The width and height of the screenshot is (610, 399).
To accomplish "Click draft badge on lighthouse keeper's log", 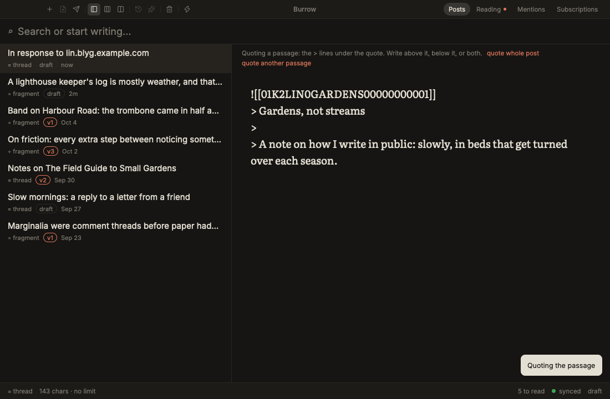I will [x=54, y=94].
